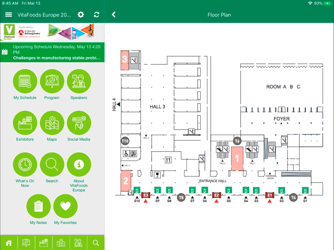Tap the T10 marker on map
Image resolution: width=334 pixels, height=250 pixels.
tap(125, 141)
